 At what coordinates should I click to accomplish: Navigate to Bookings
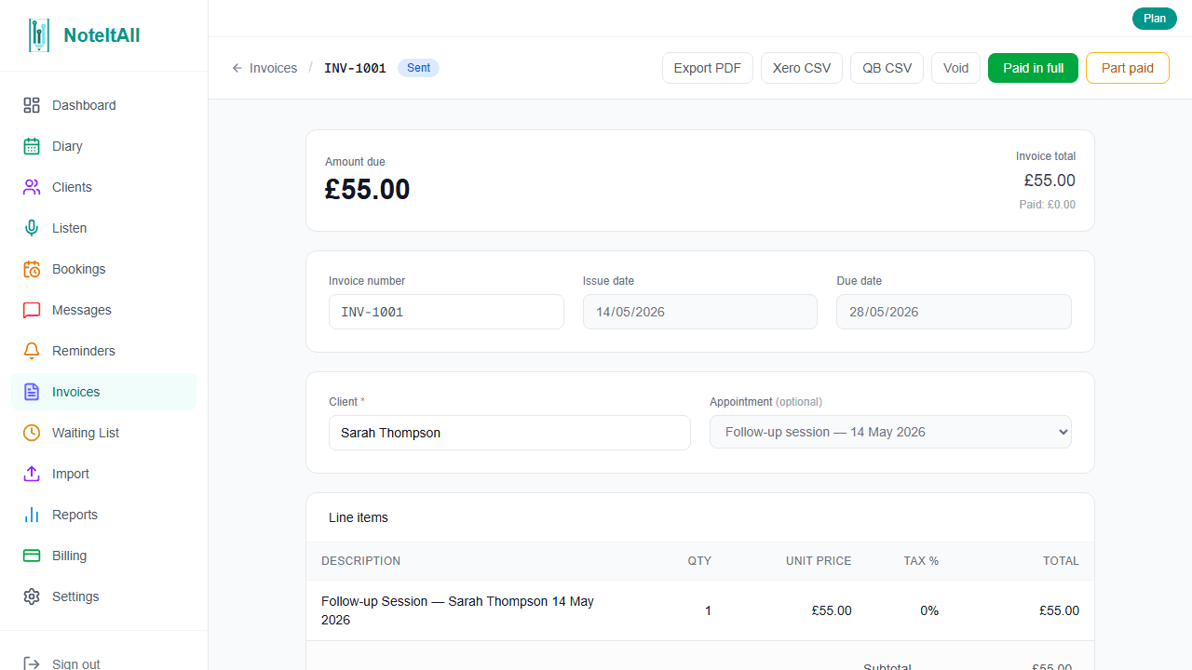(x=103, y=269)
